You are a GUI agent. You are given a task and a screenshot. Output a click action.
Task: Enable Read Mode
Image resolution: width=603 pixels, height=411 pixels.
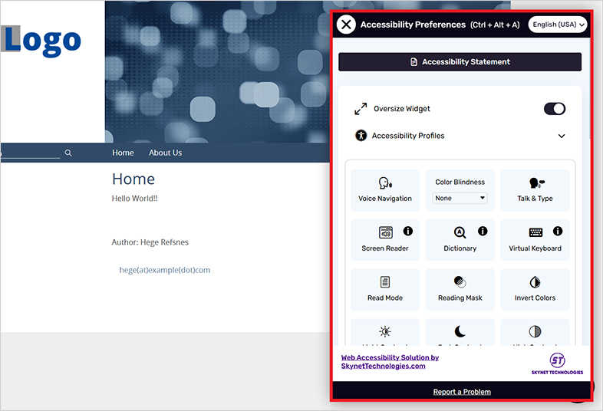click(x=385, y=290)
